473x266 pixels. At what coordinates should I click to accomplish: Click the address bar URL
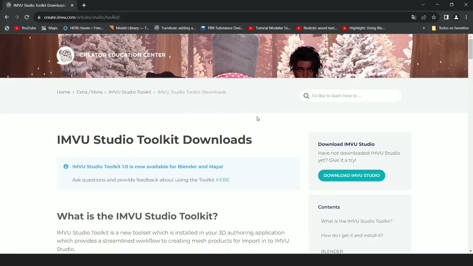point(82,17)
